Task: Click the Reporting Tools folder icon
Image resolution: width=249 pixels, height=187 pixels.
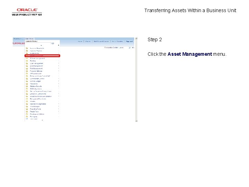Action: click(27, 109)
